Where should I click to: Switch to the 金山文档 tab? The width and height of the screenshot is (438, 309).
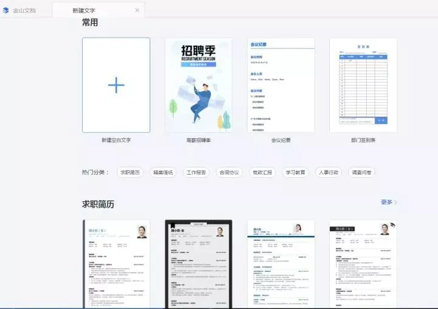[24, 10]
